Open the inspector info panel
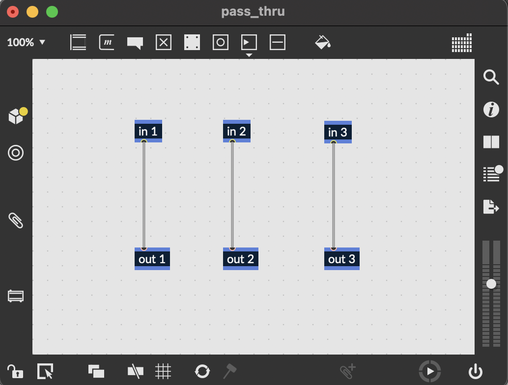The image size is (508, 385). point(491,110)
